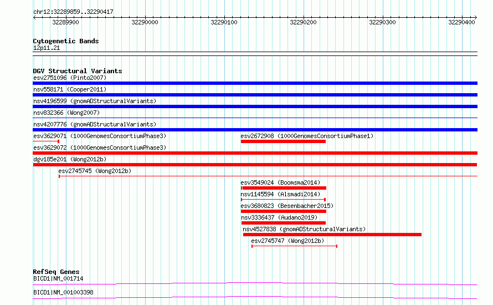
Task: Select the RefSeq Genes track heading
Action: tap(56, 272)
